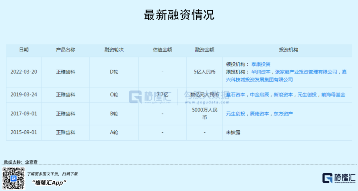Click the 辰德资本 link in the B轮 row
Image resolution: width=358 pixels, height=191 pixels.
pos(259,114)
